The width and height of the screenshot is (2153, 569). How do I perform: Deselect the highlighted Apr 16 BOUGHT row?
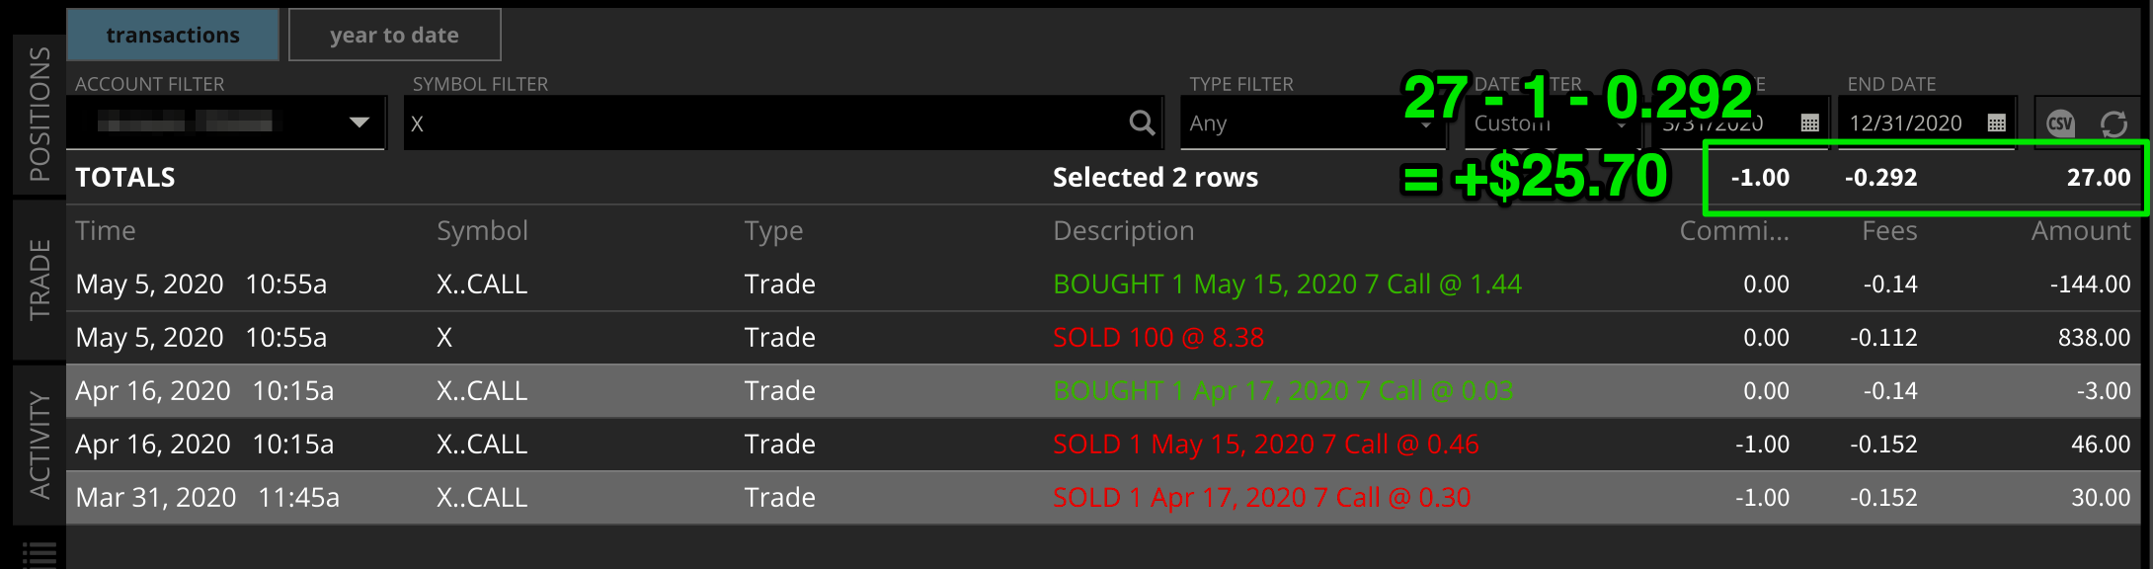[691, 390]
